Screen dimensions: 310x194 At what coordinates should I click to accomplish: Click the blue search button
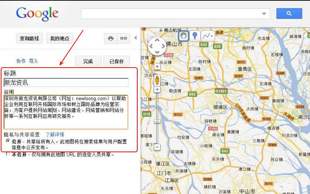(289, 13)
